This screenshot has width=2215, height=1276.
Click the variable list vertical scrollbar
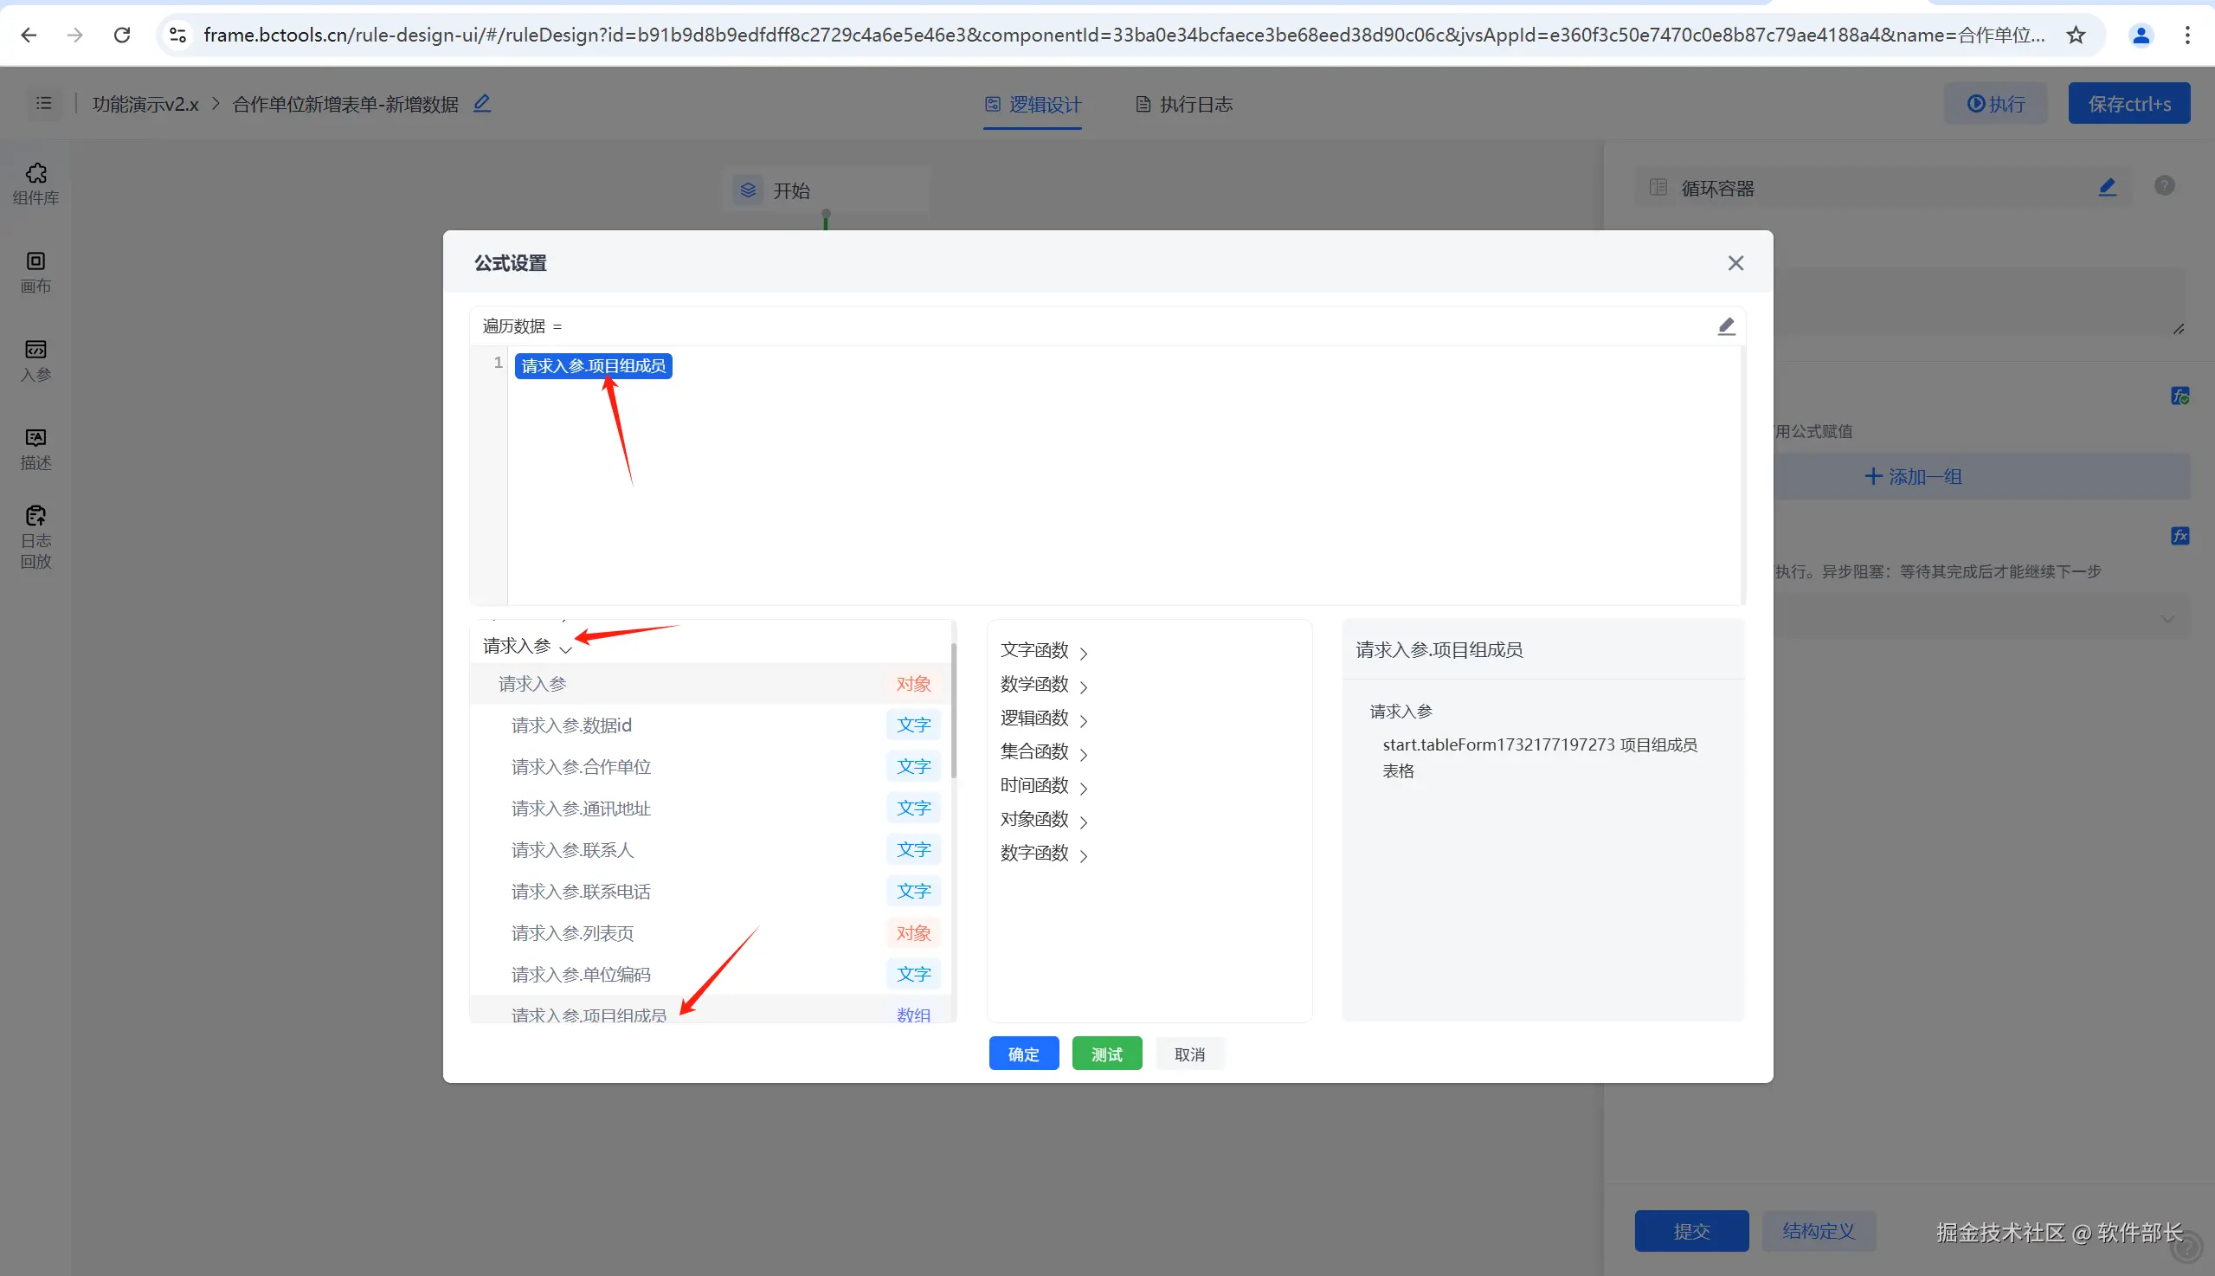pyautogui.click(x=952, y=710)
